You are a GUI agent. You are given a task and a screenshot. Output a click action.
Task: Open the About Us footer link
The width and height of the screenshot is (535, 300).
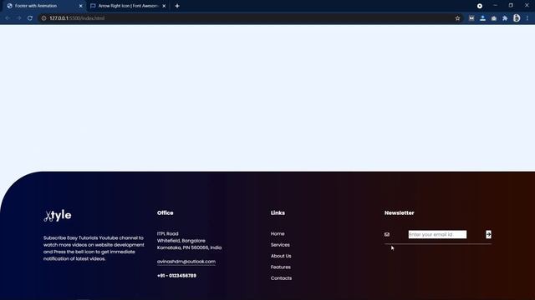281,256
